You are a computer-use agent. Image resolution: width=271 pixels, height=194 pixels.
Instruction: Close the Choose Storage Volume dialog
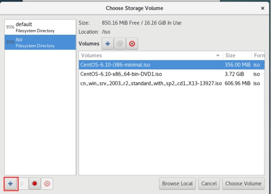click(x=263, y=8)
